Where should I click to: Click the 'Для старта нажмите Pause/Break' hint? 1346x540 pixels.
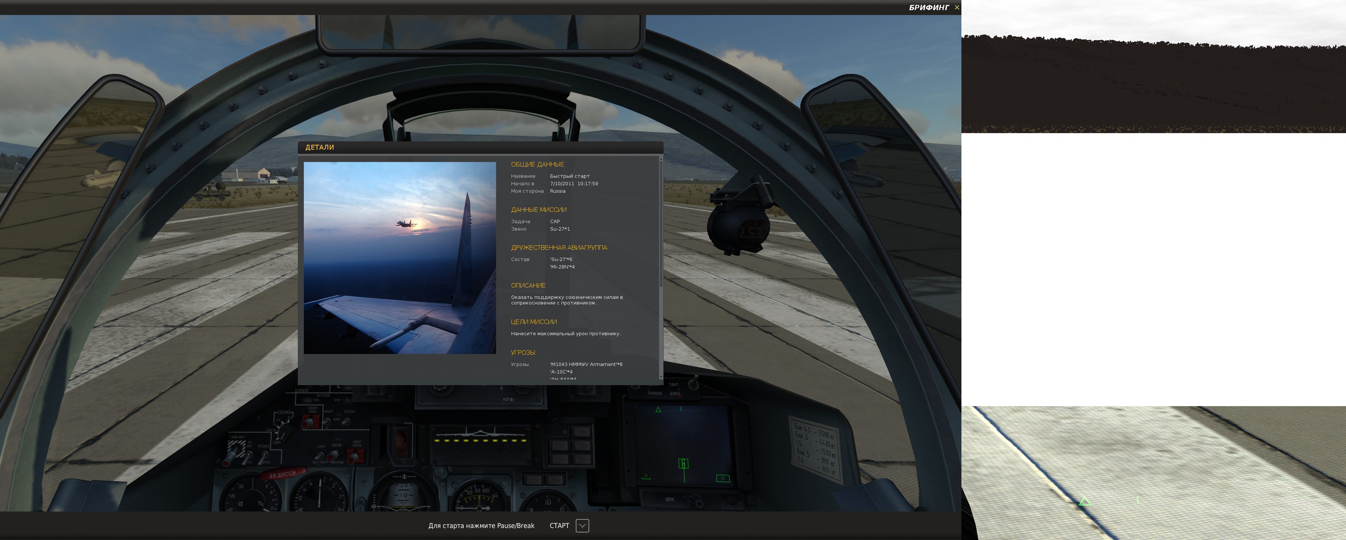pyautogui.click(x=481, y=525)
